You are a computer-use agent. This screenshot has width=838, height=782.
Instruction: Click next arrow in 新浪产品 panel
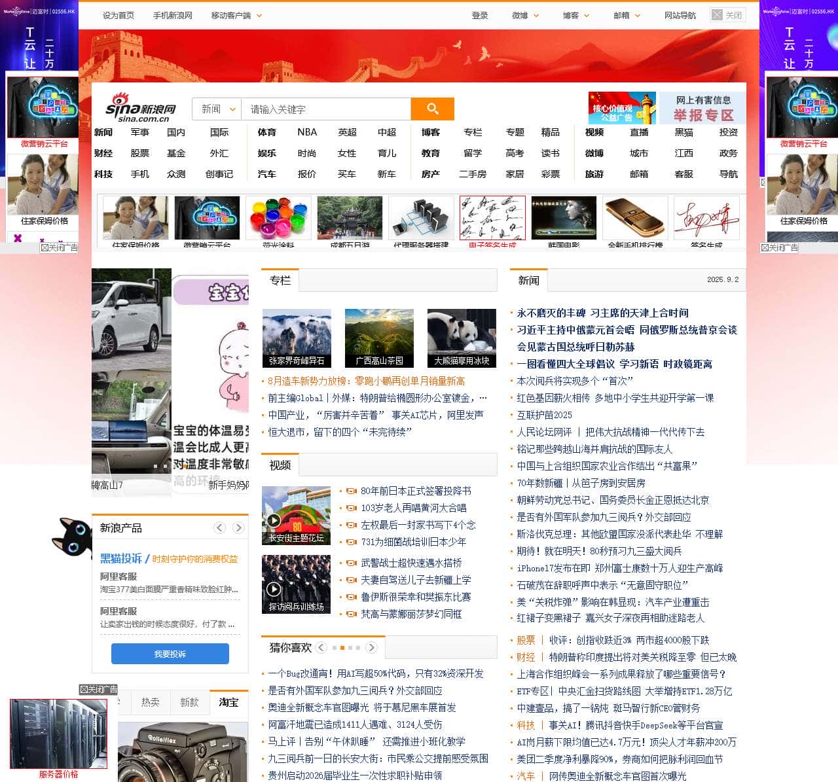(238, 528)
